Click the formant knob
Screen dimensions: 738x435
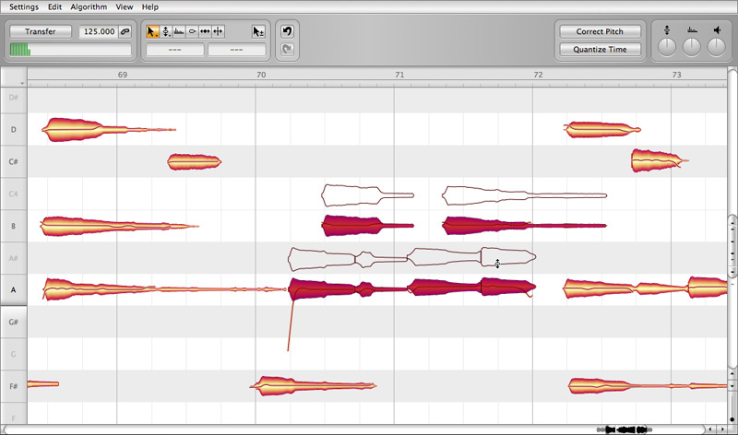click(x=691, y=48)
